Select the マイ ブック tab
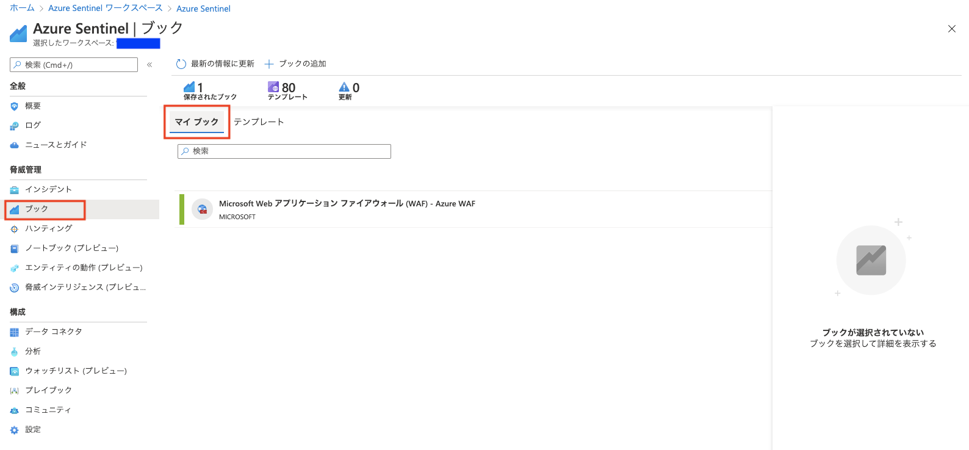 tap(197, 122)
